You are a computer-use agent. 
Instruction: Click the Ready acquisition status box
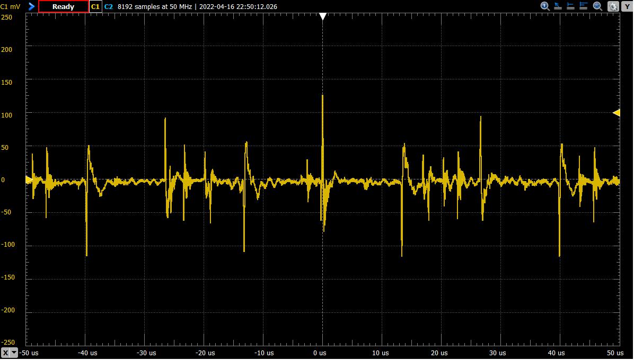[x=64, y=6]
